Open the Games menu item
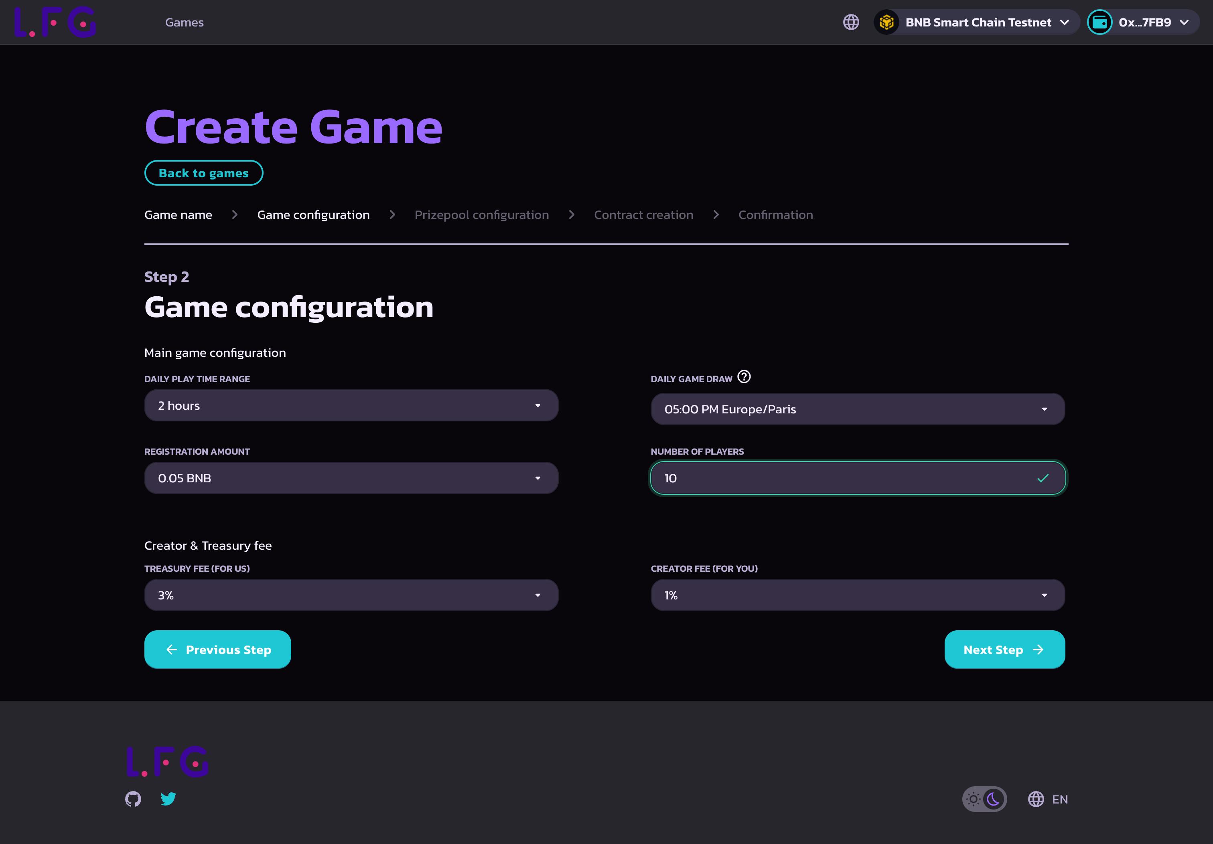 tap(185, 22)
